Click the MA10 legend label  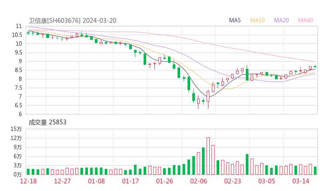click(x=257, y=20)
